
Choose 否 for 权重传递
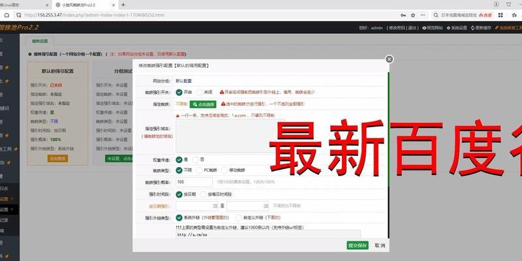coord(195,160)
